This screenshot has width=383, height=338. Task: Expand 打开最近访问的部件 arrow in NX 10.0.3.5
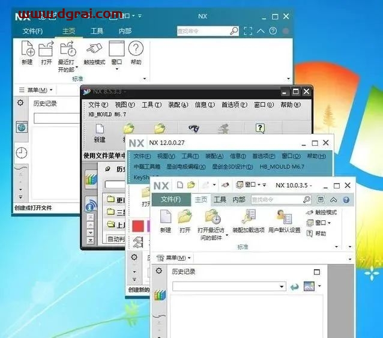(x=227, y=235)
